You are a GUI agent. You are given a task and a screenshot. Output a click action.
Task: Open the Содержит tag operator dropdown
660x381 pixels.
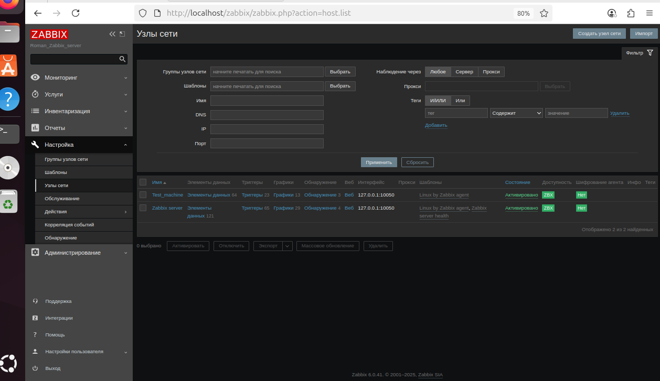click(516, 113)
